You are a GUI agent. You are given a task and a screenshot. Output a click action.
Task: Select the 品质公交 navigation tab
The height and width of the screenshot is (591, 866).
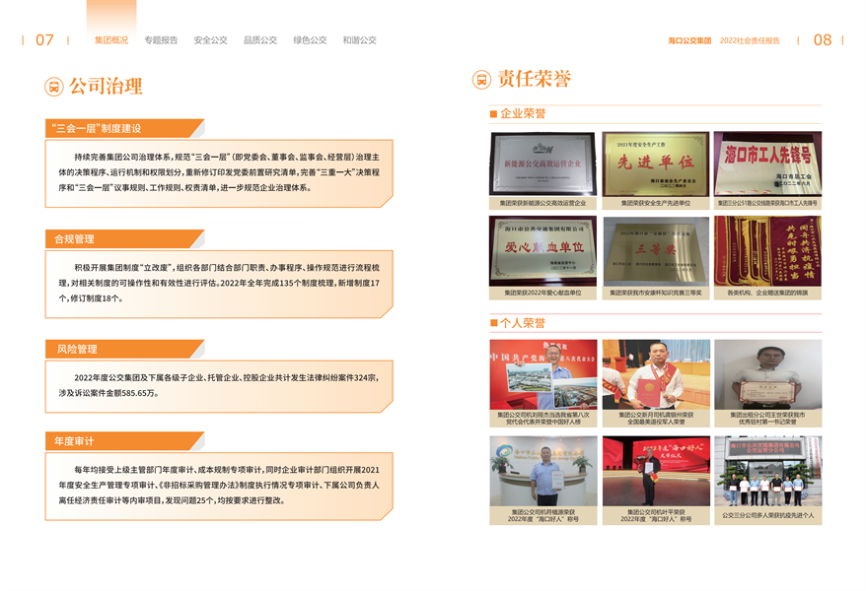pos(260,40)
